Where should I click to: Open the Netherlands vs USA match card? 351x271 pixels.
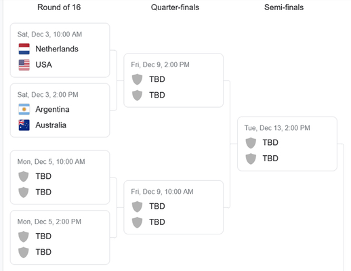click(x=60, y=50)
